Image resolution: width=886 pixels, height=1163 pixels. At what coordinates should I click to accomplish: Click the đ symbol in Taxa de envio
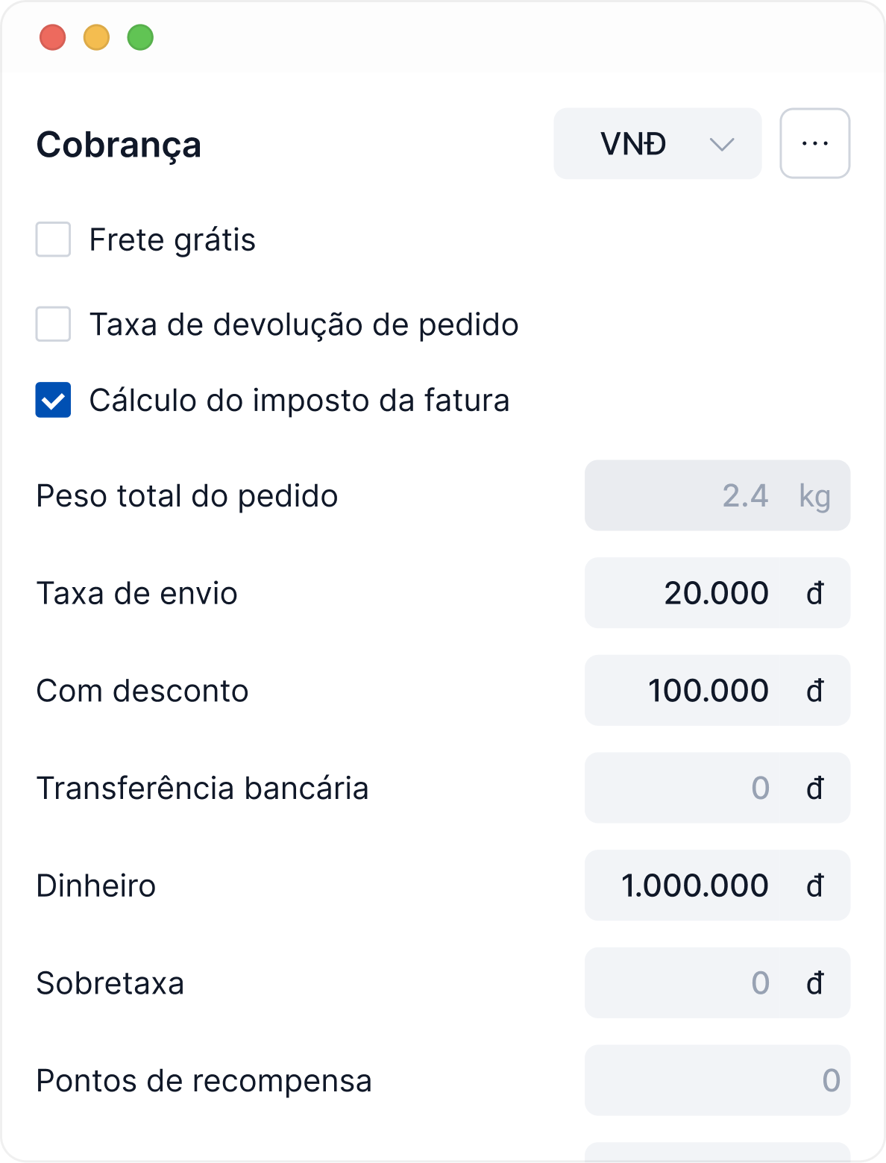815,594
